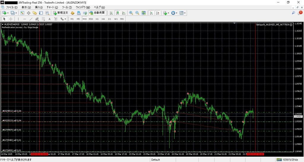Open the Navigator panel via star-folder icon
The height and width of the screenshot is (162, 304).
[x=35, y=13]
